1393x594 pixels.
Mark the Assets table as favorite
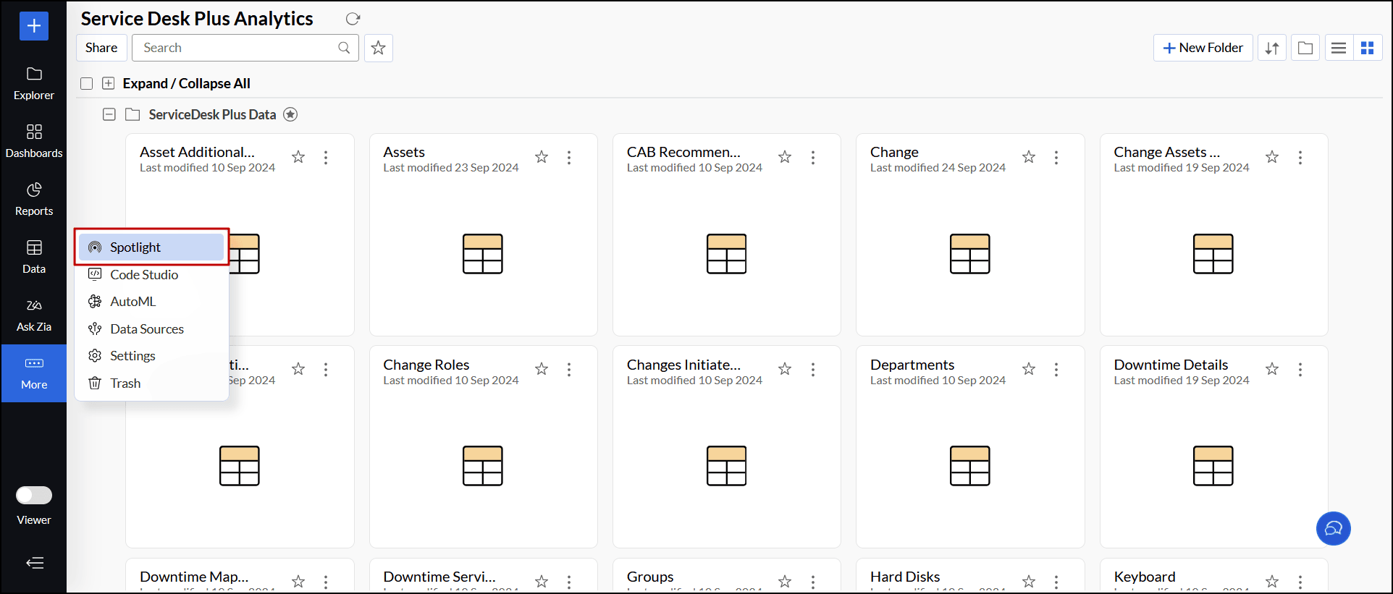click(542, 157)
